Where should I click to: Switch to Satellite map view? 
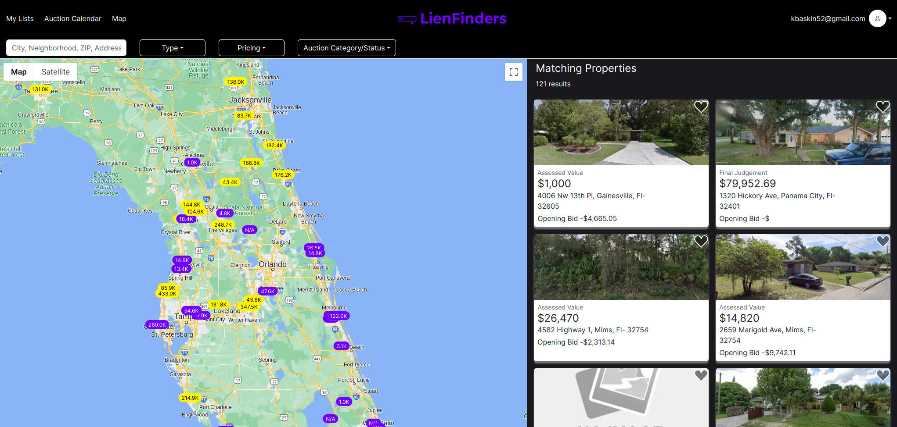(55, 72)
